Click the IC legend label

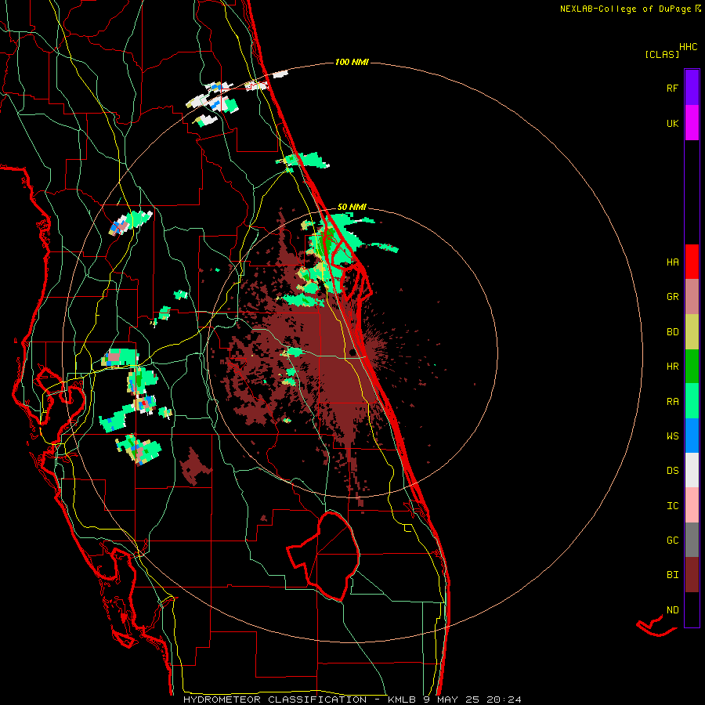[672, 505]
